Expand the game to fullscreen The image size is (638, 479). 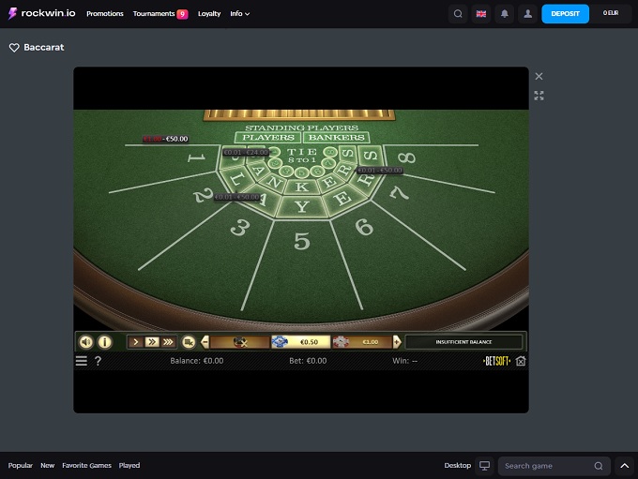539,96
